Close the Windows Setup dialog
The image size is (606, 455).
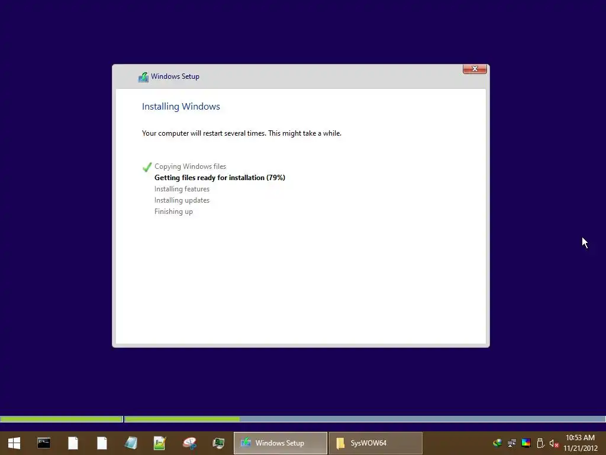tap(475, 69)
